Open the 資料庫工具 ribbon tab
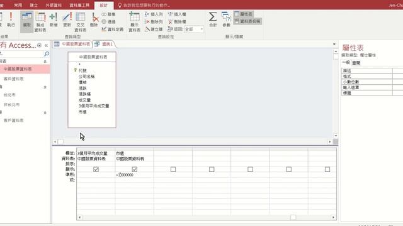Viewport: 403px width, 226px height. 79,5
